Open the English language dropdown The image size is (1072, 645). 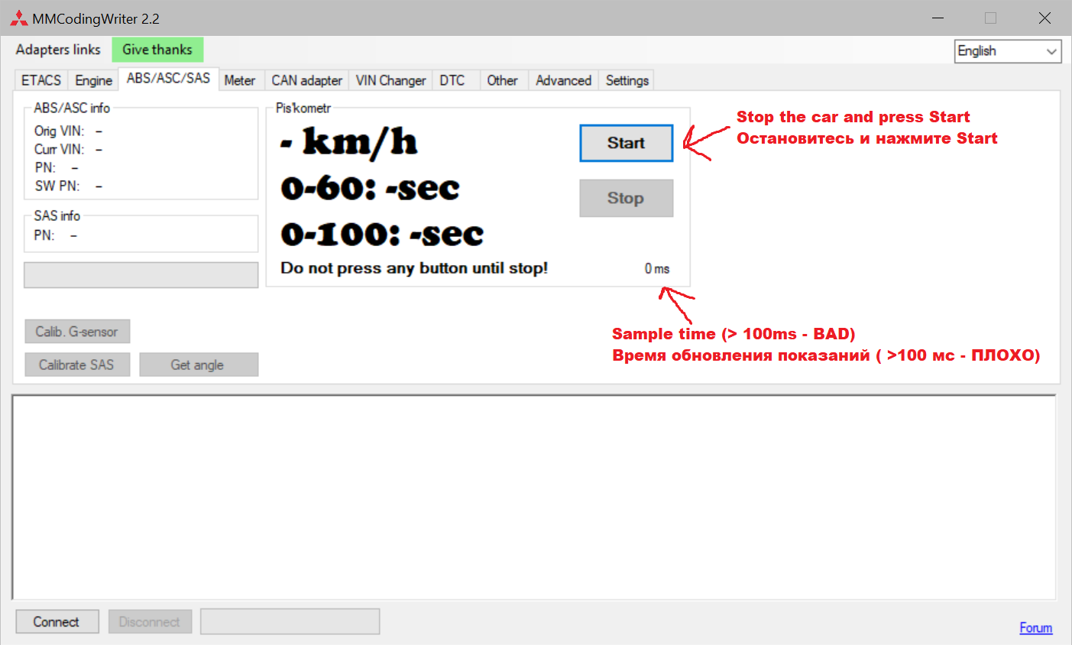pos(1007,51)
